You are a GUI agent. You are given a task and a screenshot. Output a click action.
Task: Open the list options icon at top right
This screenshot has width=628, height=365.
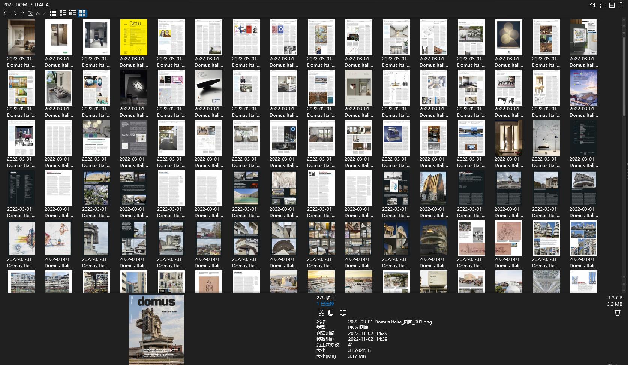tap(603, 6)
